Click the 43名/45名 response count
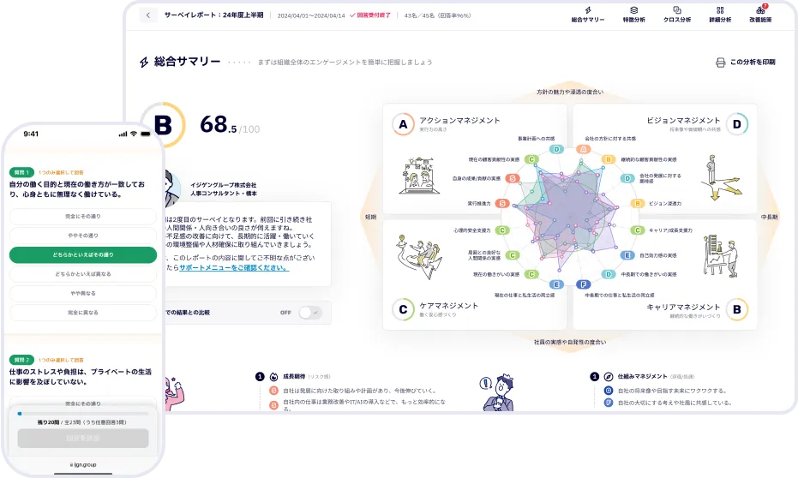This screenshot has width=798, height=478. [x=437, y=15]
